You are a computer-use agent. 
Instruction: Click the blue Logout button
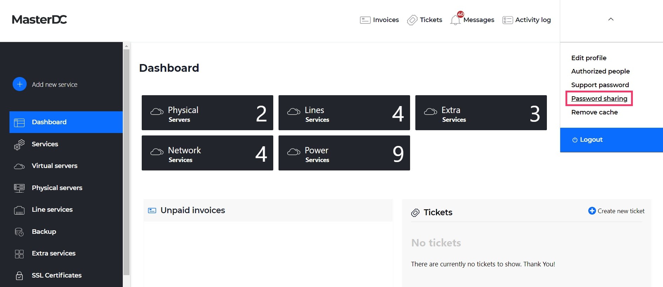click(x=611, y=140)
